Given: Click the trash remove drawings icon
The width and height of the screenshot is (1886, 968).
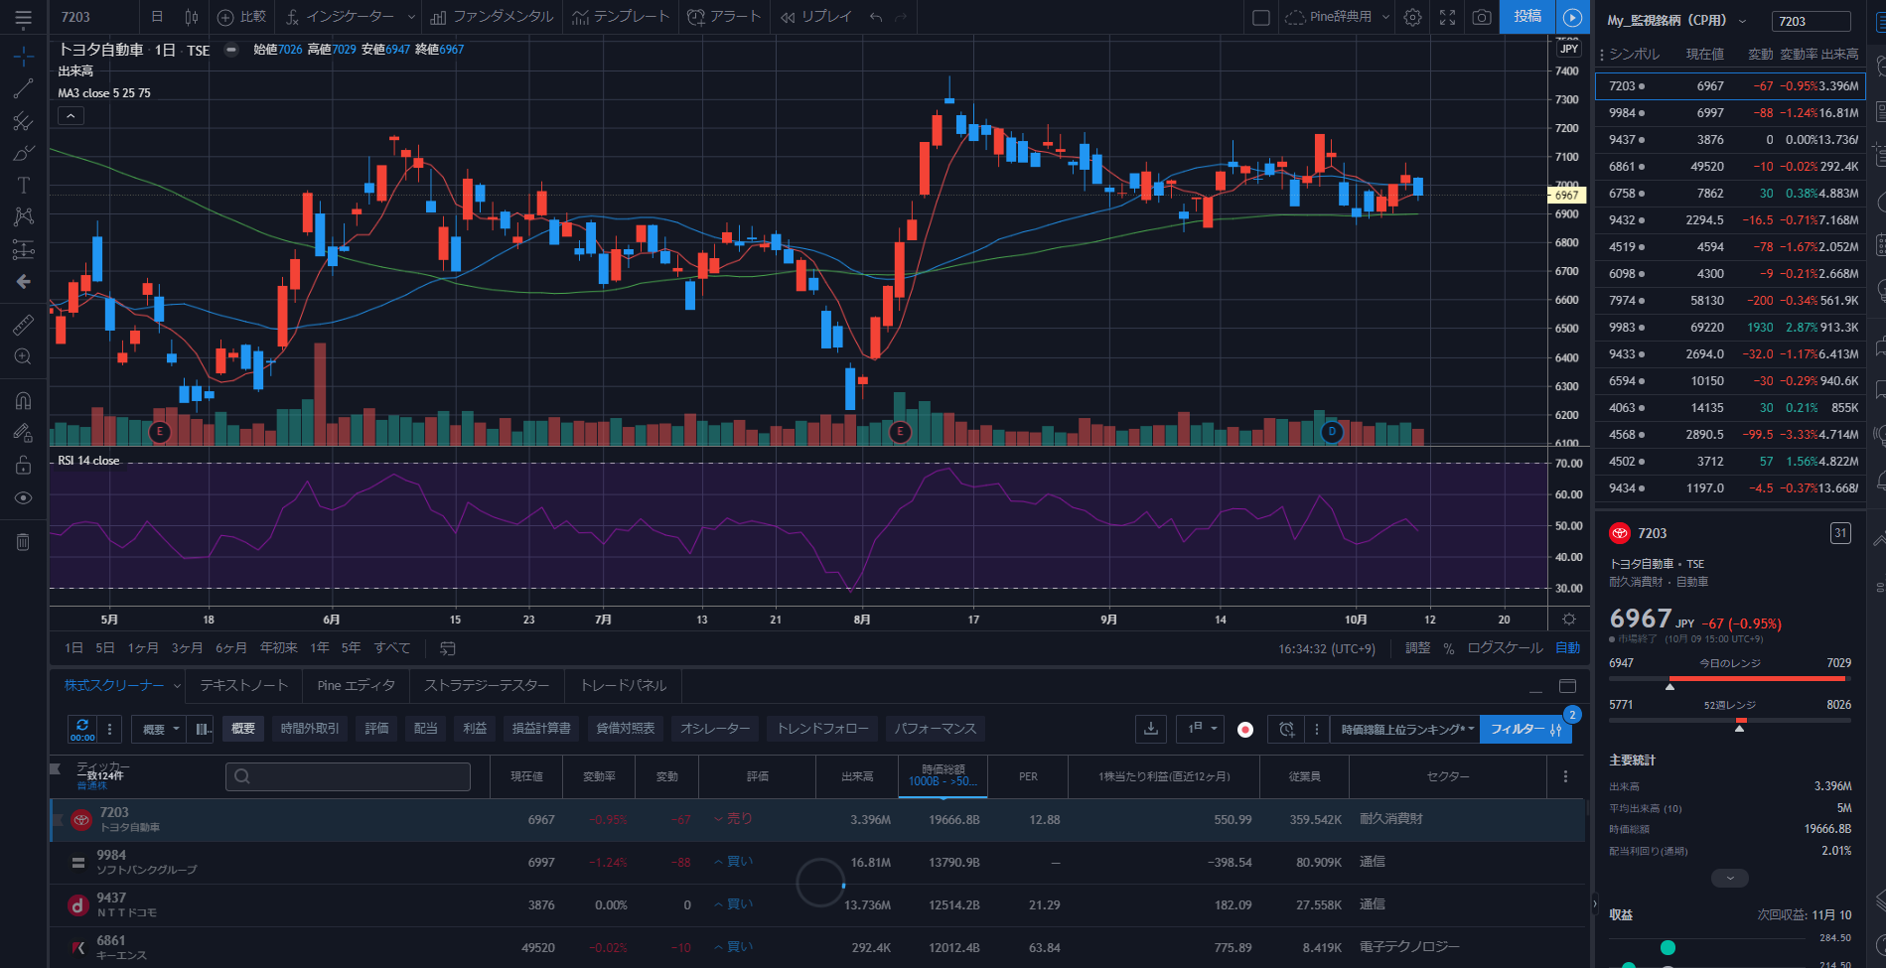Looking at the screenshot, I should pos(23,542).
